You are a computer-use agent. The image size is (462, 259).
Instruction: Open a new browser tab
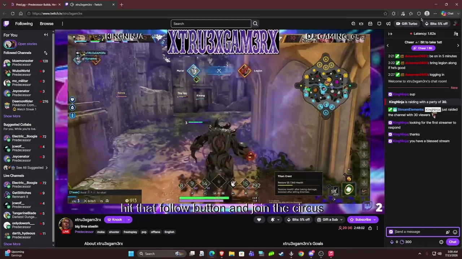[122, 5]
